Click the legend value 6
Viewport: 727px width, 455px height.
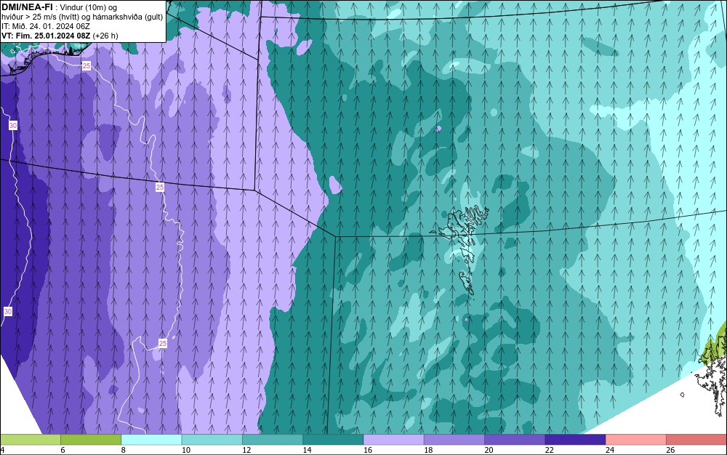tap(63, 450)
